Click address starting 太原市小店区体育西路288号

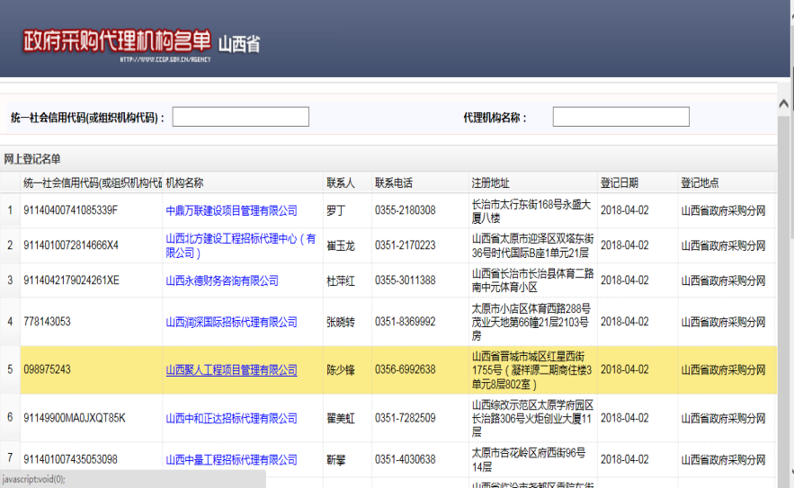tap(531, 322)
